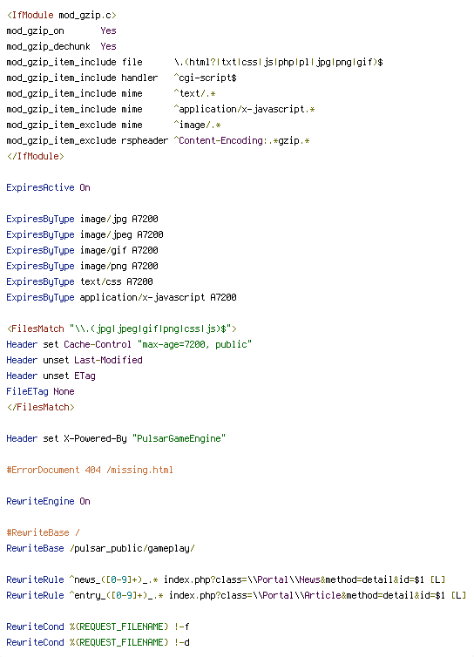Click the ExpiresActive On line

coord(48,187)
